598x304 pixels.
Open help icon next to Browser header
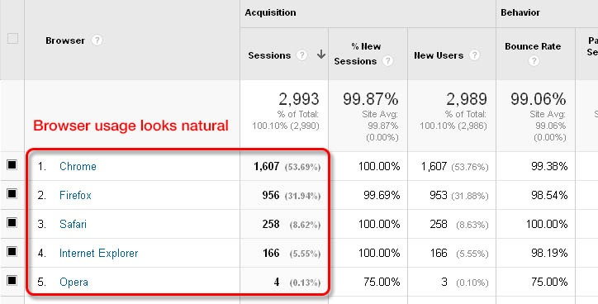[x=97, y=40]
